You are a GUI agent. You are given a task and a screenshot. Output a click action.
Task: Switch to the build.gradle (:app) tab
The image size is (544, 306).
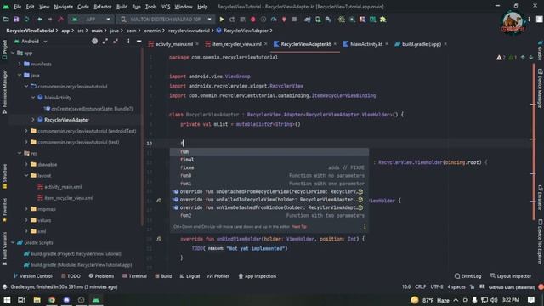[422, 44]
